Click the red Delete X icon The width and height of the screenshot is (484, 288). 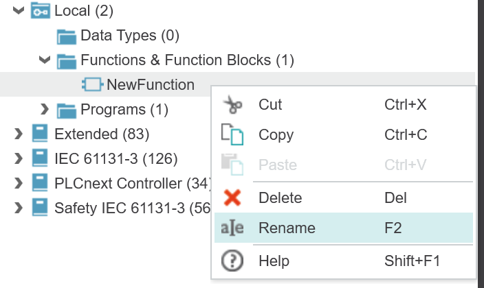[x=232, y=197]
